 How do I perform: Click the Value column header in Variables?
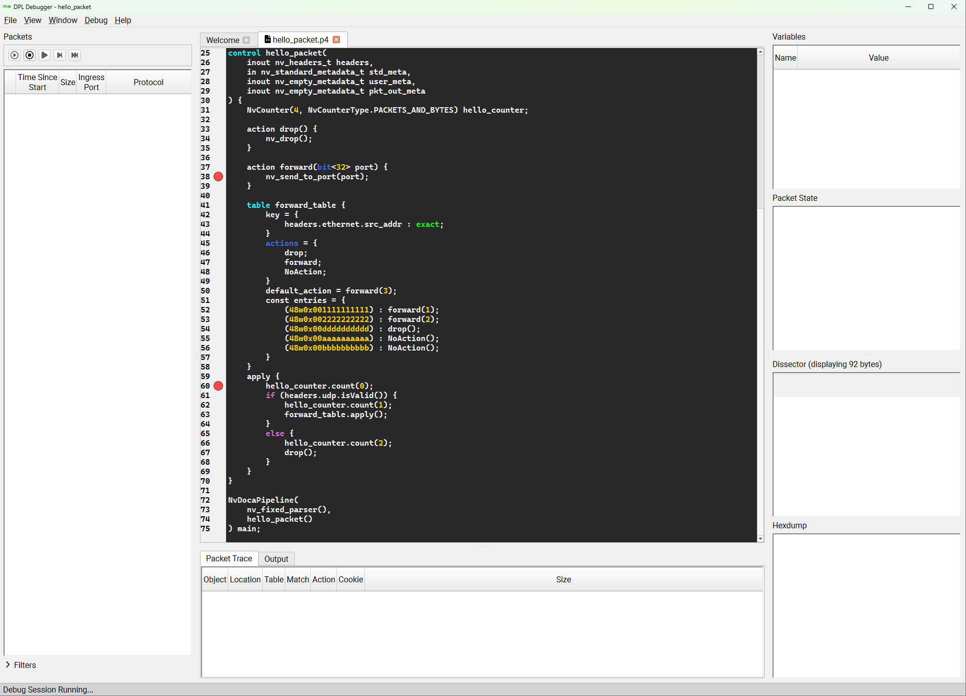pos(878,58)
